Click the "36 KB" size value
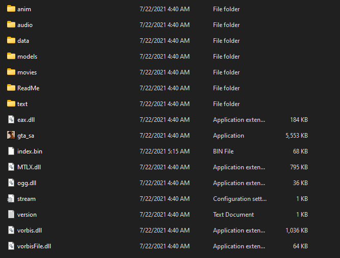This screenshot has width=340, height=258. click(x=301, y=183)
